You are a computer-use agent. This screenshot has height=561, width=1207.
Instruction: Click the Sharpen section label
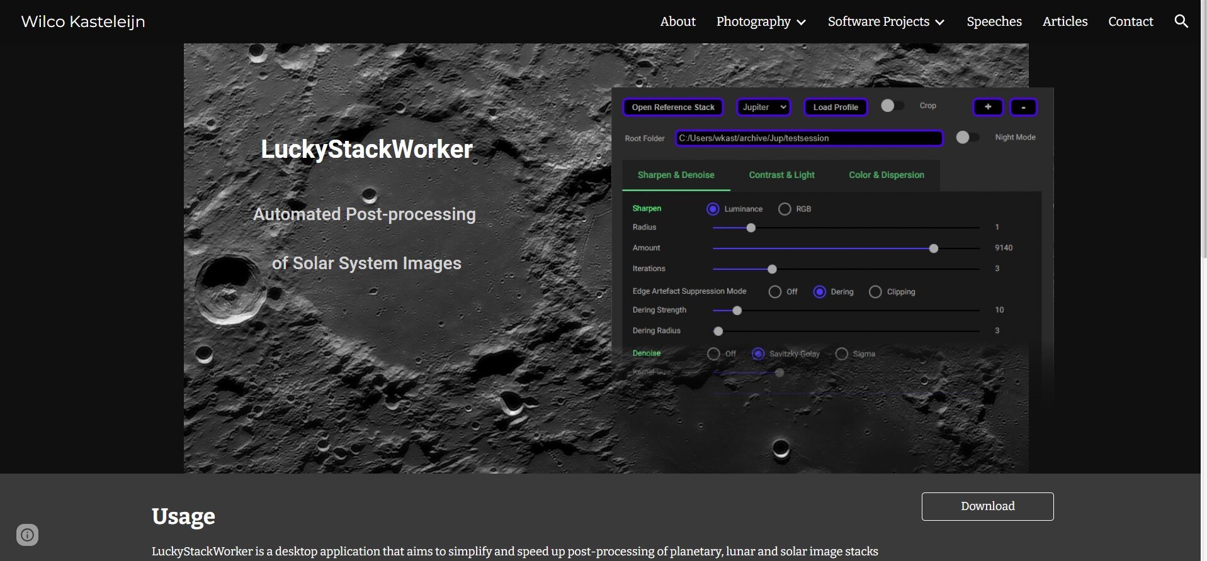click(647, 208)
